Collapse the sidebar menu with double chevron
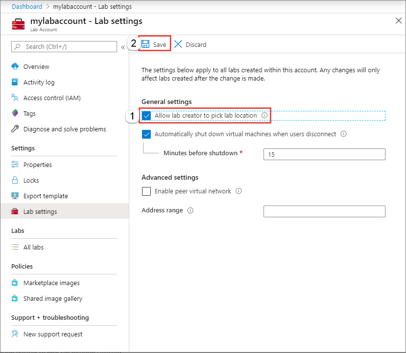The image size is (406, 353). pyautogui.click(x=123, y=47)
